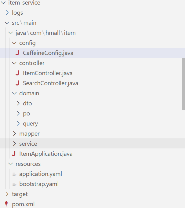Click the Maven icon next to pom.xml
Image resolution: width=185 pixels, height=208 pixels.
tap(6, 204)
